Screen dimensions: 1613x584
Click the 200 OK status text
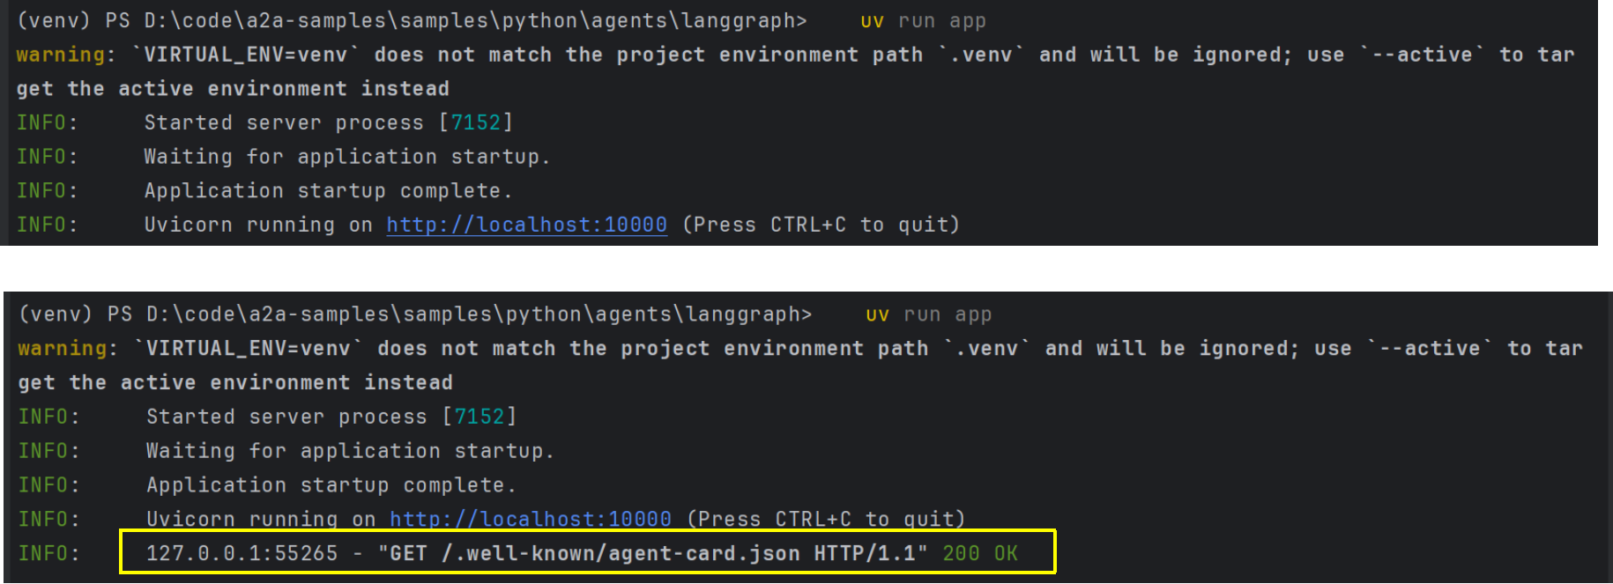(x=979, y=553)
